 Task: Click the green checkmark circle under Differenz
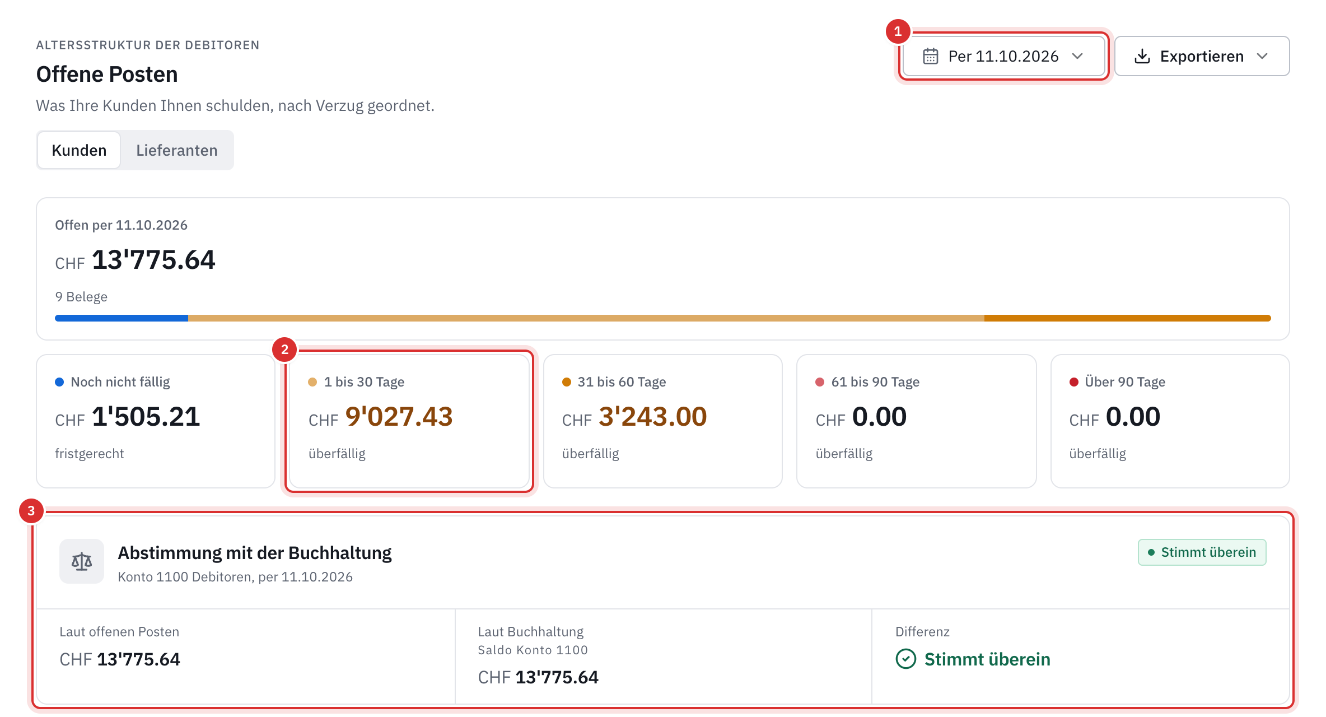(905, 659)
